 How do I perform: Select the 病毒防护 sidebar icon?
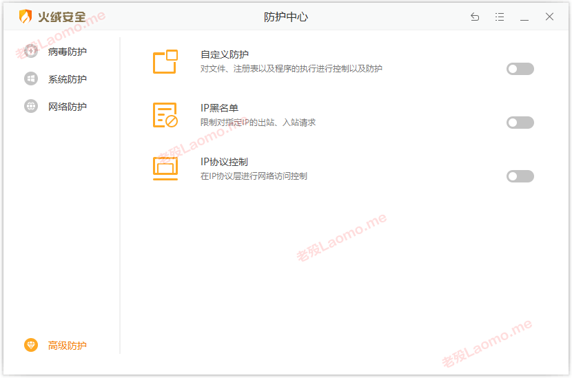click(31, 52)
